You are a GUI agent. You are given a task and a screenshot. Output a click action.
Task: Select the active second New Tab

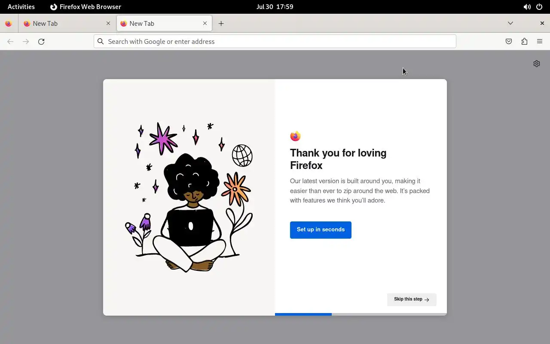click(164, 24)
